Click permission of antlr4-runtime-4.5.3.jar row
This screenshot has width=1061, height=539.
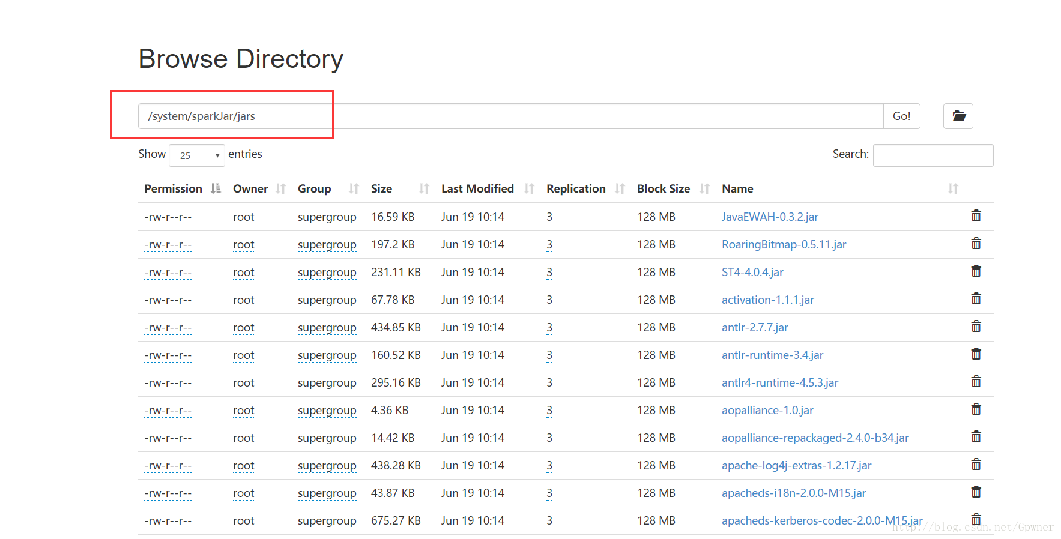[x=168, y=383]
